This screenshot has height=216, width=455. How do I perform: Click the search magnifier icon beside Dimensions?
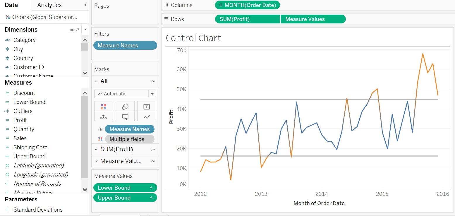pos(77,30)
